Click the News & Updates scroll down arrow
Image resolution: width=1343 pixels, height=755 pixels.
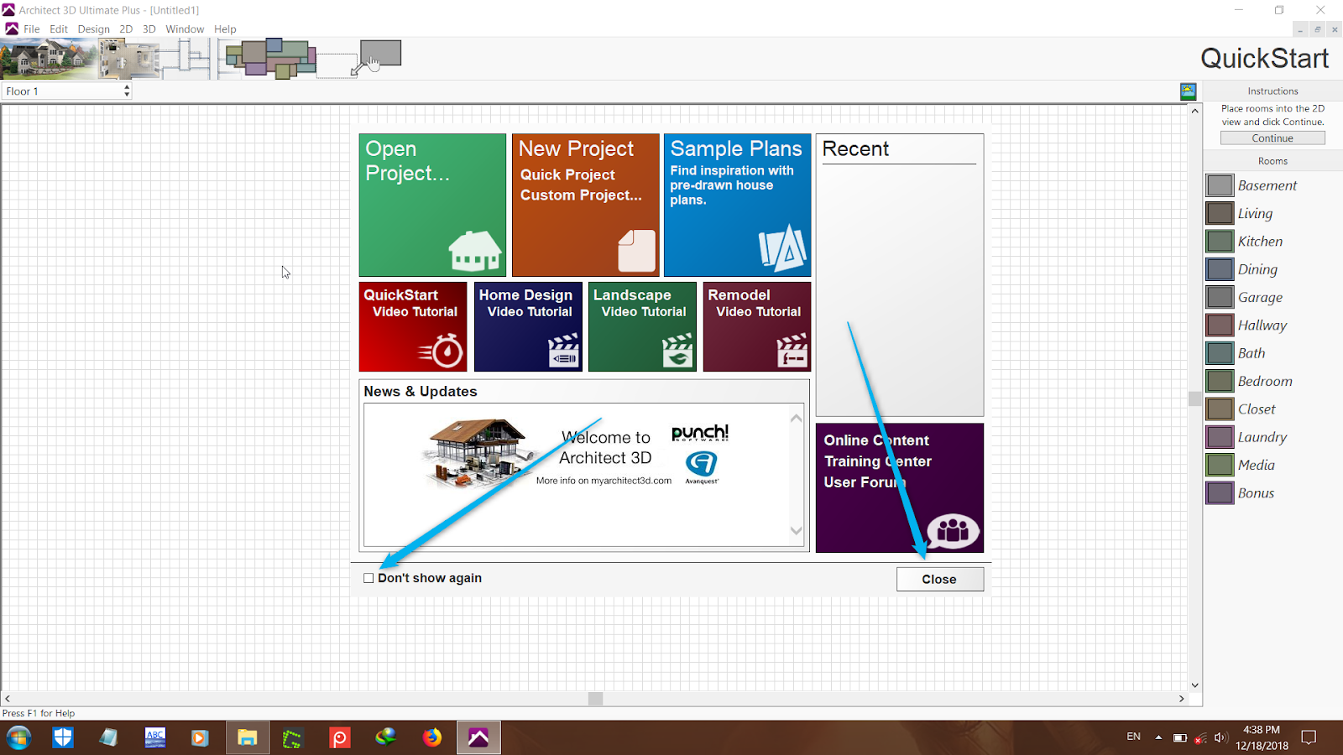[797, 531]
